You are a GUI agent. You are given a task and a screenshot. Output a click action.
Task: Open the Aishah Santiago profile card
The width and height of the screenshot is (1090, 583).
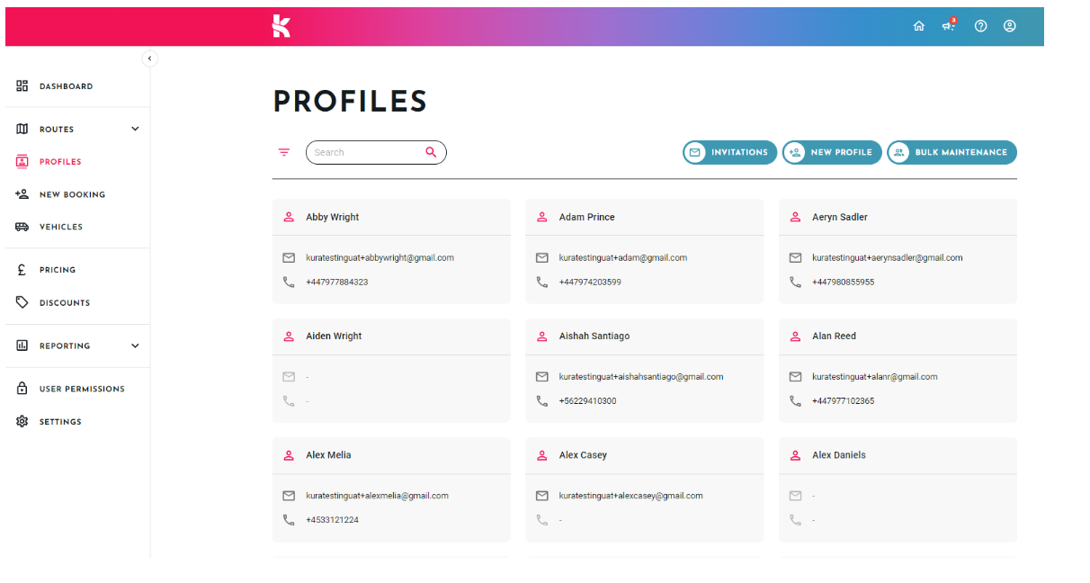645,371
